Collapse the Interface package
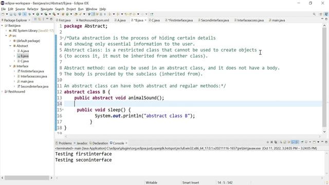 point(10,66)
